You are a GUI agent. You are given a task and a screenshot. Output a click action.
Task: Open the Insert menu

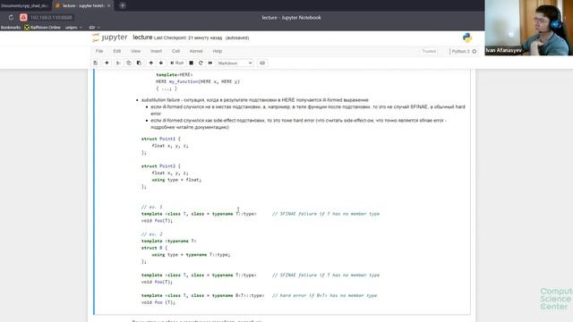click(156, 51)
